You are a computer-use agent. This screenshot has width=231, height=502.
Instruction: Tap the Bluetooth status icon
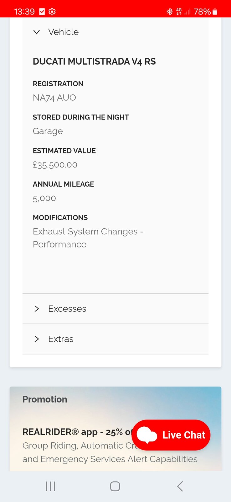(x=169, y=12)
